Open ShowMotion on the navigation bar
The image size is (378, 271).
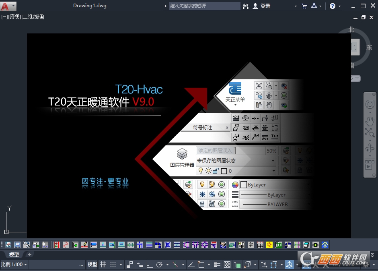click(x=370, y=165)
